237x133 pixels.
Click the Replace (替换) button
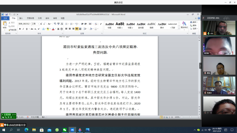(x=194, y=25)
